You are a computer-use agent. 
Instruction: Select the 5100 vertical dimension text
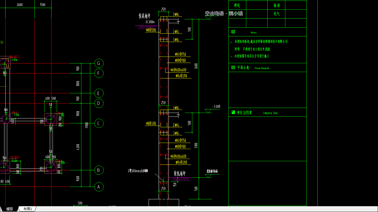point(196,145)
